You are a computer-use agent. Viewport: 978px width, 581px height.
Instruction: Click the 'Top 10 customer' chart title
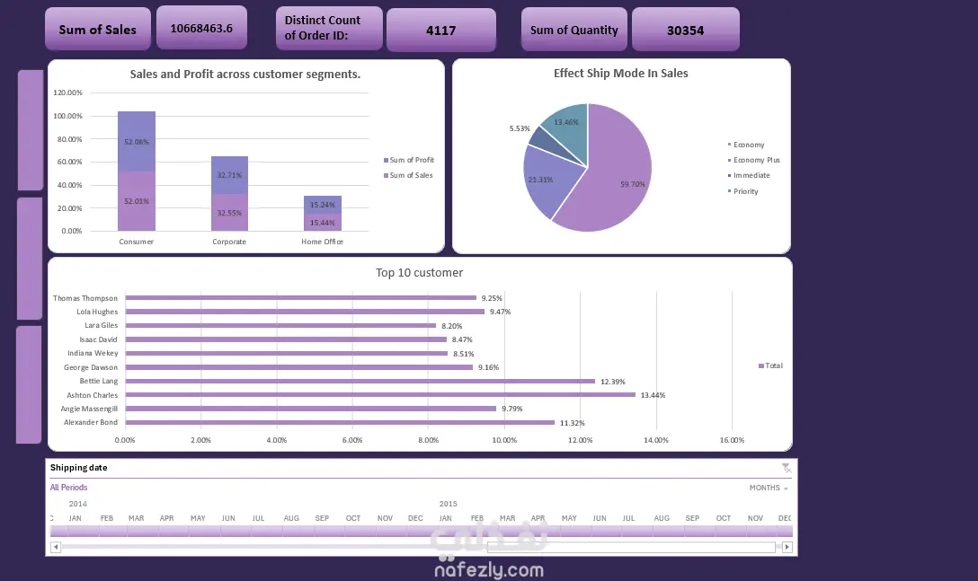coord(419,272)
